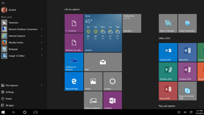Open the hamburger menu at top left
This screenshot has height=115, width=204.
coord(3,3)
